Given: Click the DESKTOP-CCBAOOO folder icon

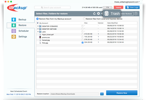Looking at the screenshot, I should (40, 26).
